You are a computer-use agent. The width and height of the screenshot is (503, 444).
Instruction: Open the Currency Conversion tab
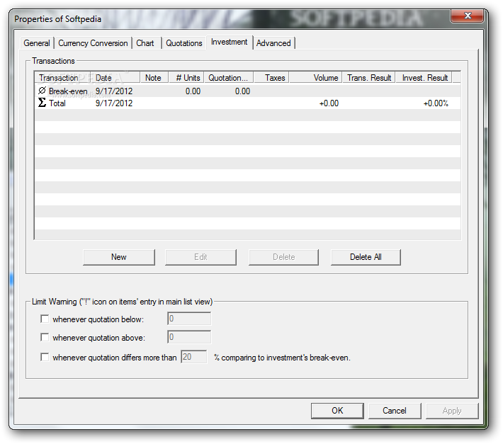[93, 43]
